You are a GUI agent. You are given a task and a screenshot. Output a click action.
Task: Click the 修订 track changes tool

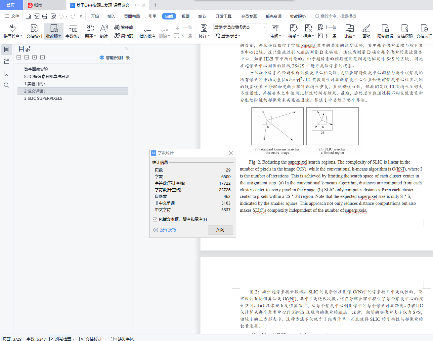point(204,31)
